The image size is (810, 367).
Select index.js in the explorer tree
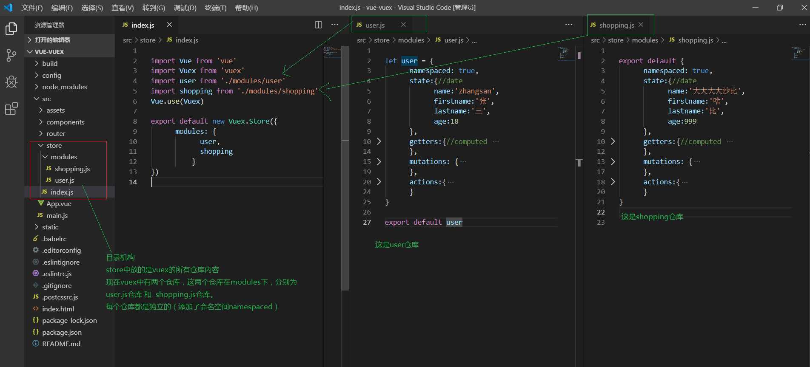pyautogui.click(x=70, y=192)
